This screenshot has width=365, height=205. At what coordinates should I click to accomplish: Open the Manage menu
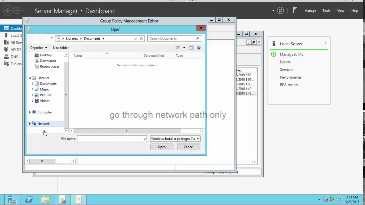310,11
